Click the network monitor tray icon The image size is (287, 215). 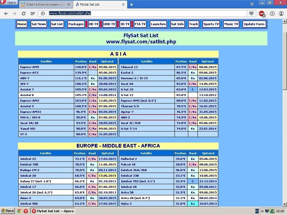pyautogui.click(x=267, y=211)
